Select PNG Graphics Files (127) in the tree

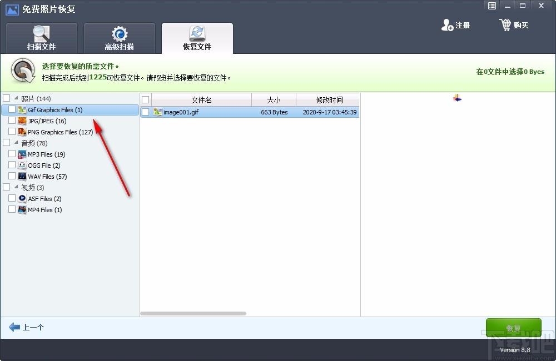[60, 132]
